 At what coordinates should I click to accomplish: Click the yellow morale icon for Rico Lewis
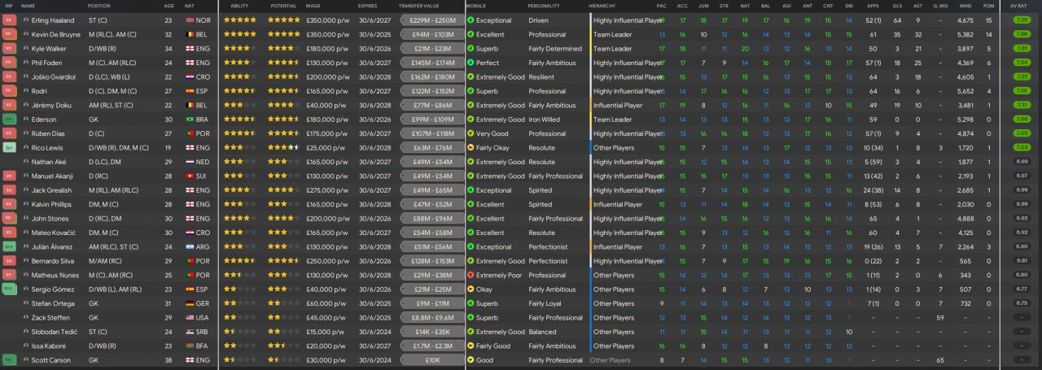click(471, 148)
